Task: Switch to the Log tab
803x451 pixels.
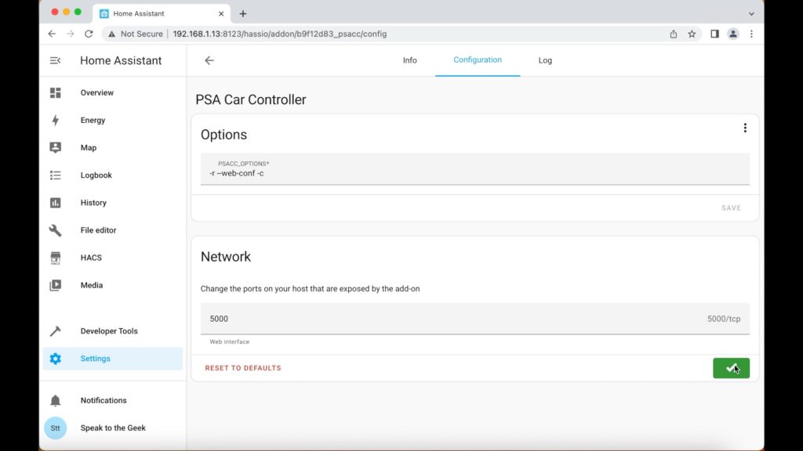Action: click(x=545, y=60)
